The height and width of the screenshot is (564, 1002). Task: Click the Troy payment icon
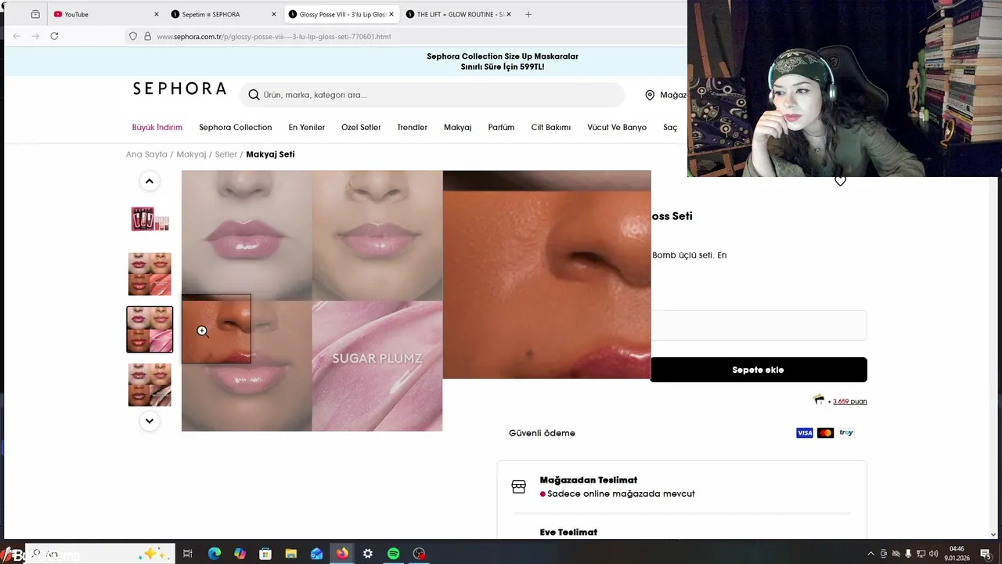pyautogui.click(x=846, y=432)
